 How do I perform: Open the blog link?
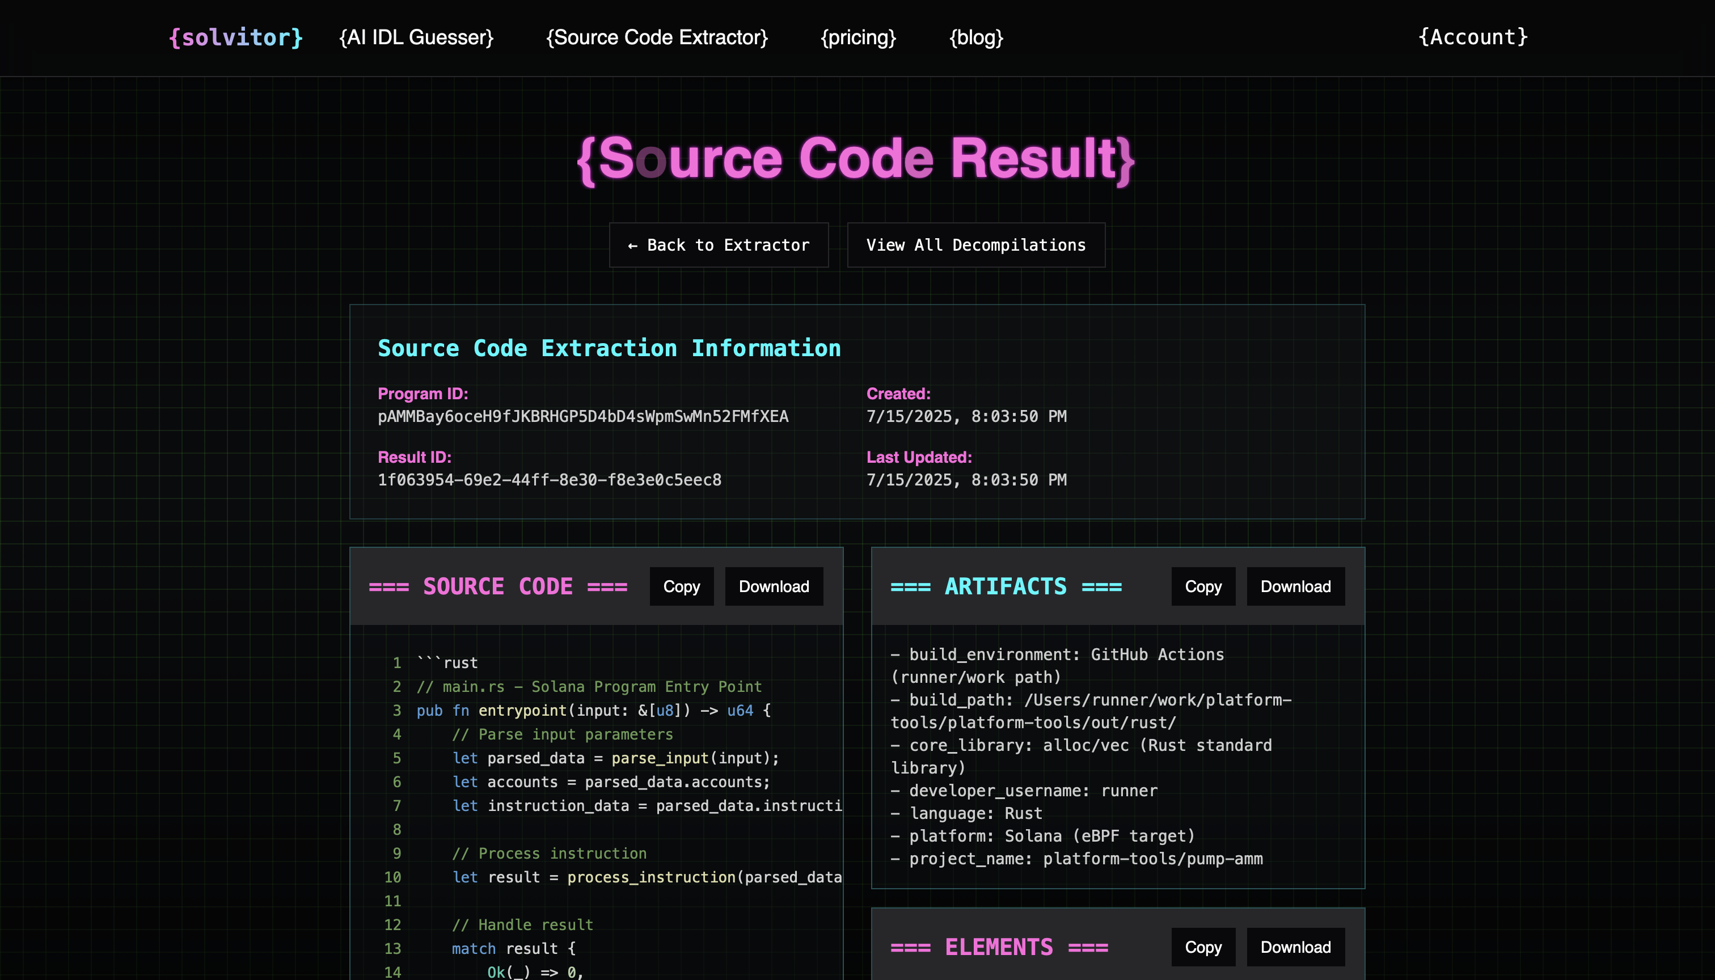[x=976, y=37]
